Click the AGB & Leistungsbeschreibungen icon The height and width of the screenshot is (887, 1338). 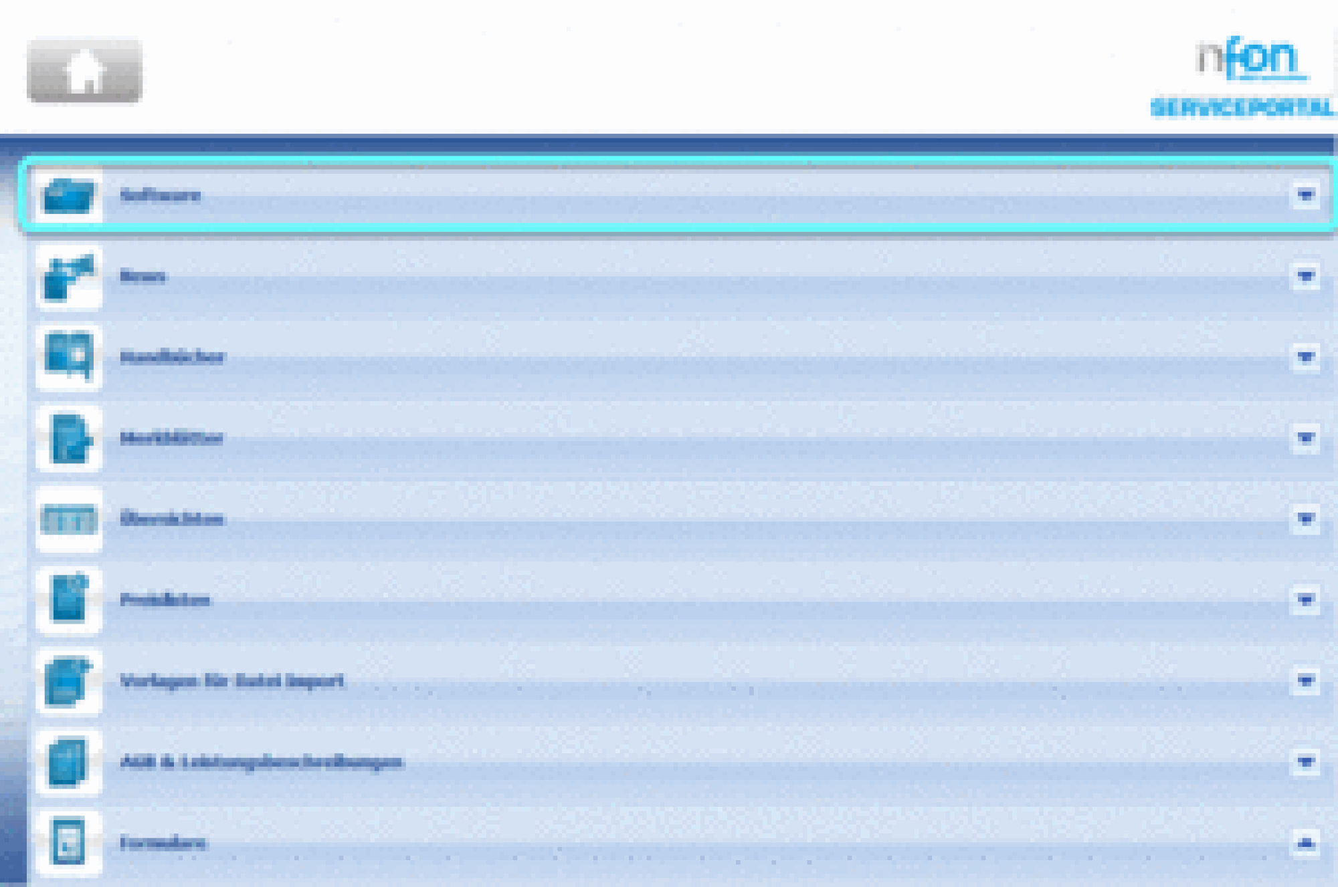(68, 762)
